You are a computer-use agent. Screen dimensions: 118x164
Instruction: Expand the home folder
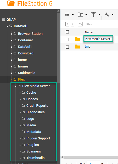12,60
